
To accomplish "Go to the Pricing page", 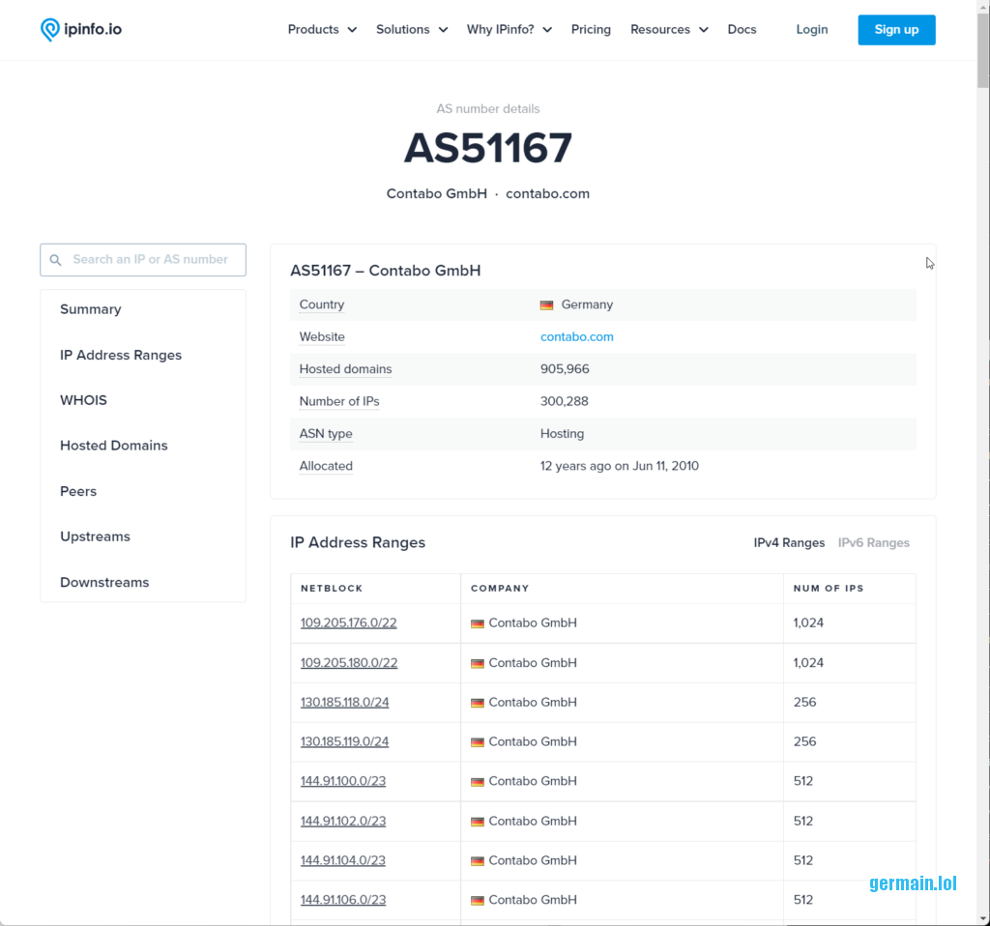I will [591, 30].
